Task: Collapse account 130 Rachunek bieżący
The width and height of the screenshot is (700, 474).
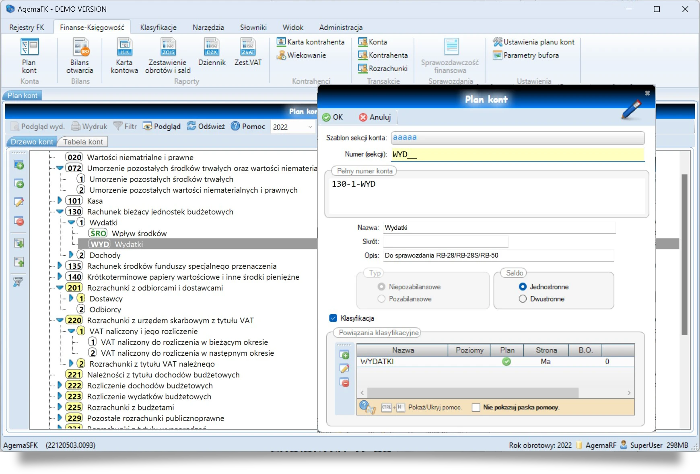Action: 60,212
